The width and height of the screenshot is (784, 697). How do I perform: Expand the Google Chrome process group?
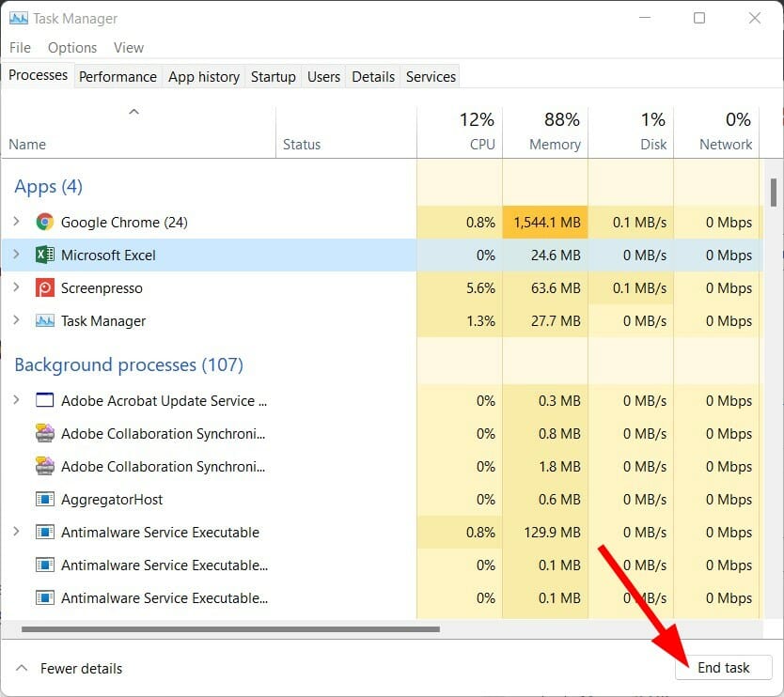[x=17, y=222]
